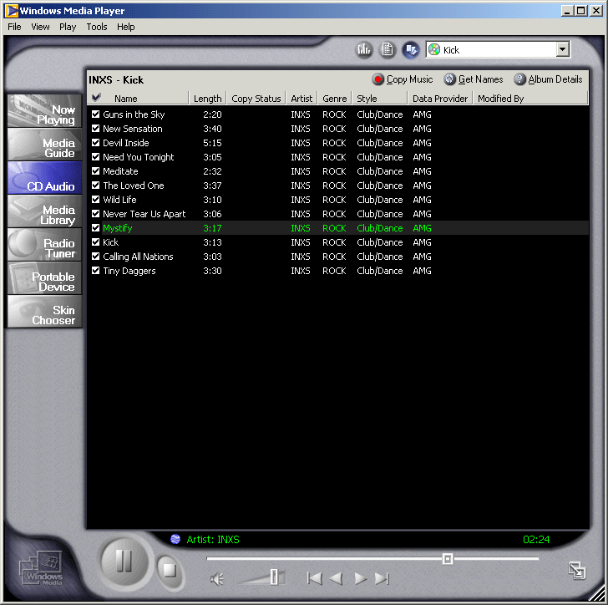The image size is (608, 605).
Task: Click the Modified By column header
Action: click(530, 99)
